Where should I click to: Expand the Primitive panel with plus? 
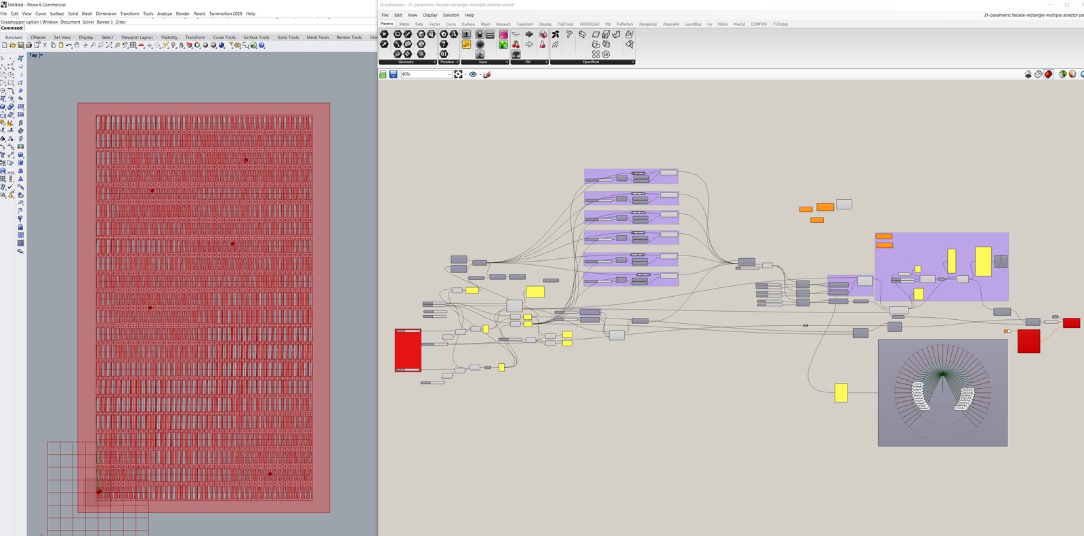[x=457, y=62]
